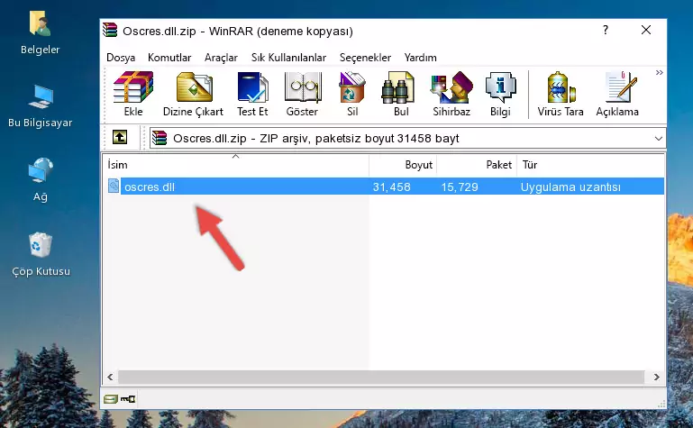Open the Sık Kullanılanlar menu

pos(288,58)
